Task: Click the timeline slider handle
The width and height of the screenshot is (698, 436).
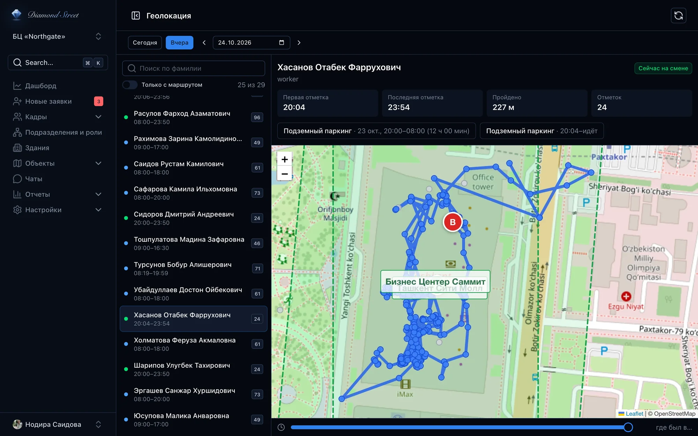Action: 628,427
